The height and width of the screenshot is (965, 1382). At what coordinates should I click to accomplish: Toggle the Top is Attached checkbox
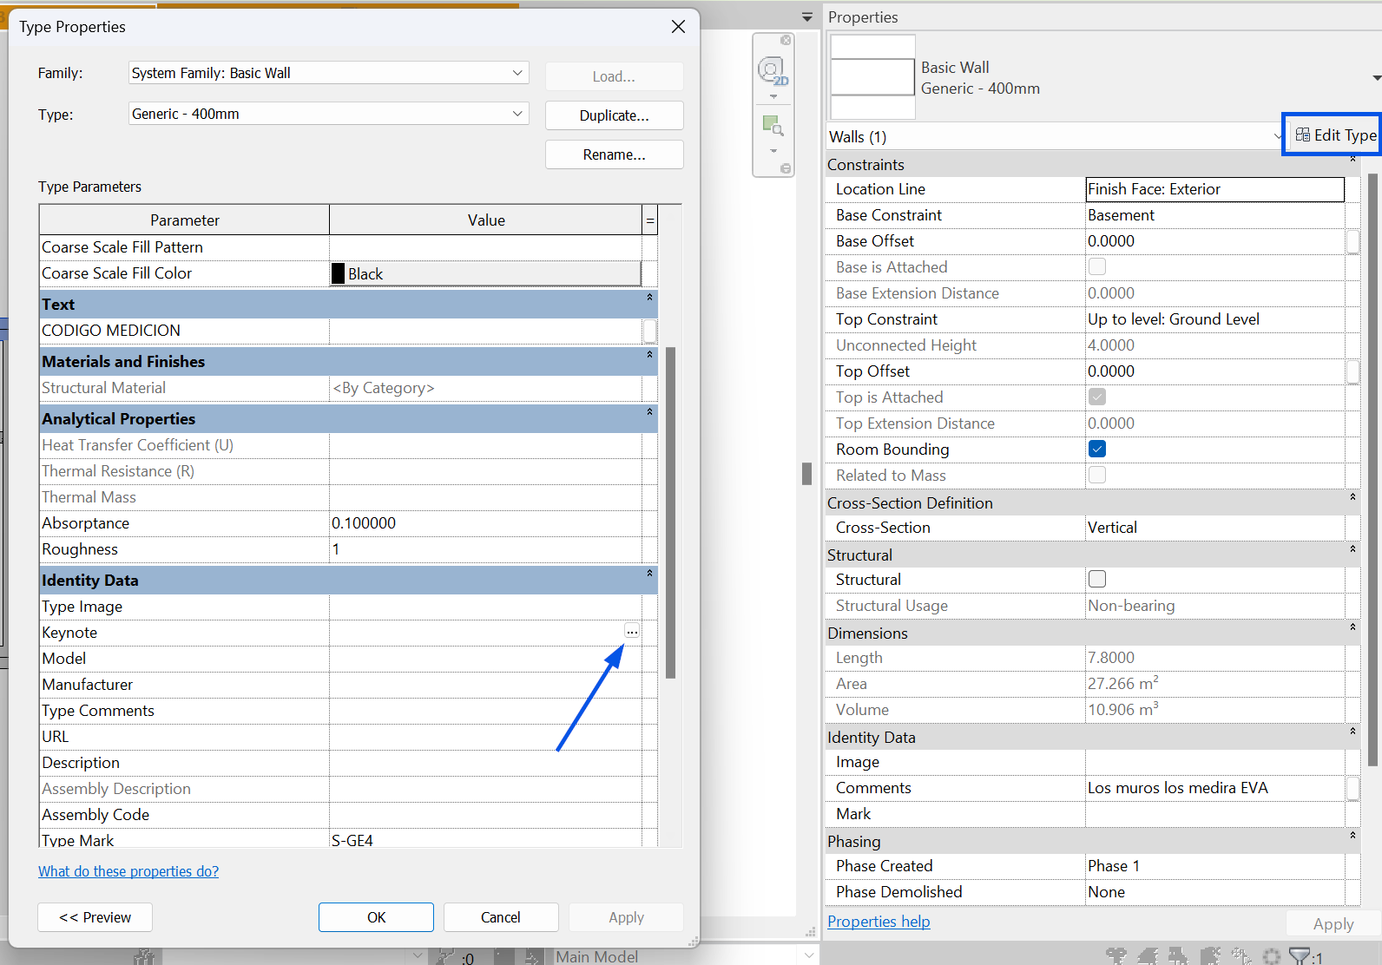pyautogui.click(x=1097, y=397)
